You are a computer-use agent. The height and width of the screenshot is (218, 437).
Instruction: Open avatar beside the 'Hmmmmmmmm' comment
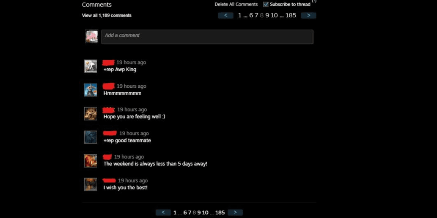pyautogui.click(x=91, y=90)
